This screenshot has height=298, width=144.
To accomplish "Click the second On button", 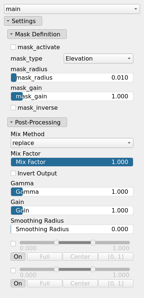I will (18, 283).
